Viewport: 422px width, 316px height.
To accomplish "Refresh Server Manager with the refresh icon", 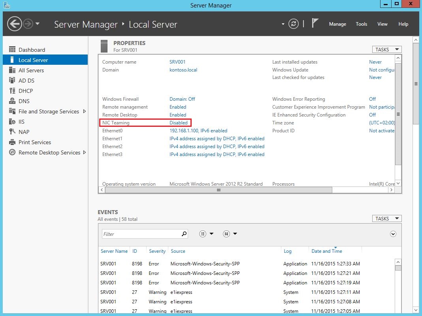I will click(293, 24).
